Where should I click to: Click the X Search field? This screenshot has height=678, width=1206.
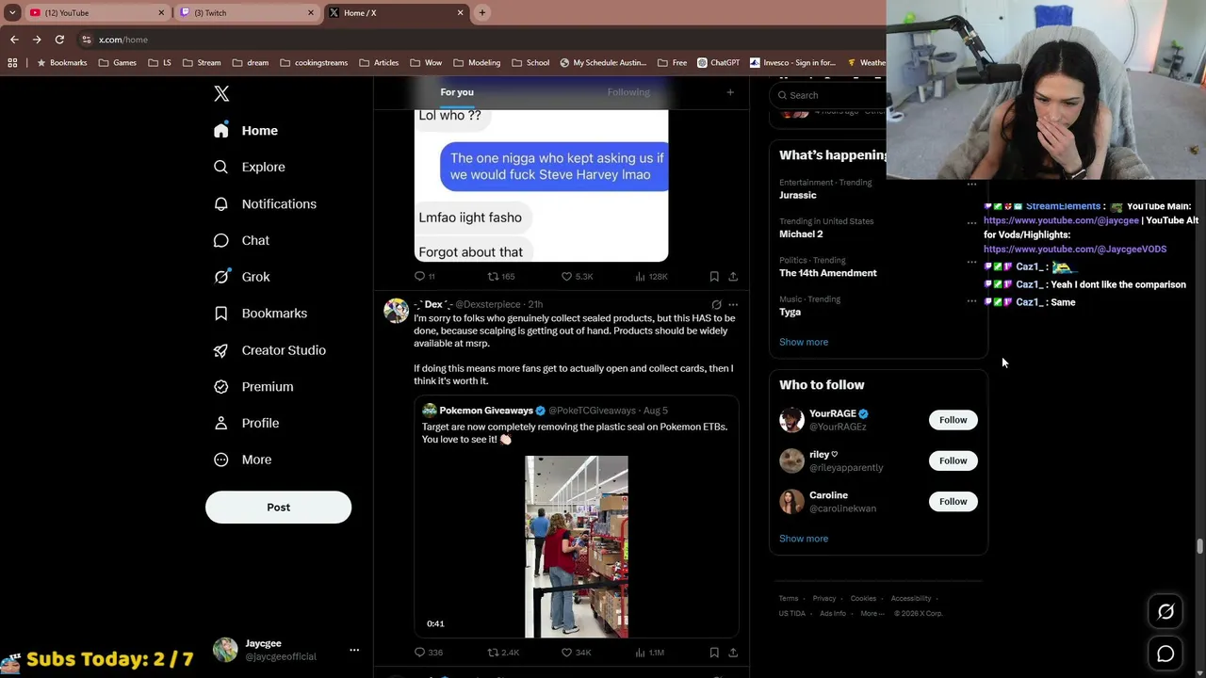click(x=828, y=95)
